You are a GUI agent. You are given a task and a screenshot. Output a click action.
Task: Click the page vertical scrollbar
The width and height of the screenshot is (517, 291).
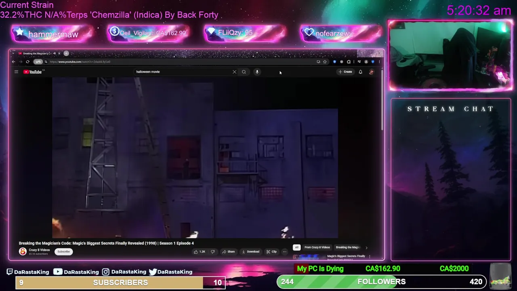tap(382, 101)
